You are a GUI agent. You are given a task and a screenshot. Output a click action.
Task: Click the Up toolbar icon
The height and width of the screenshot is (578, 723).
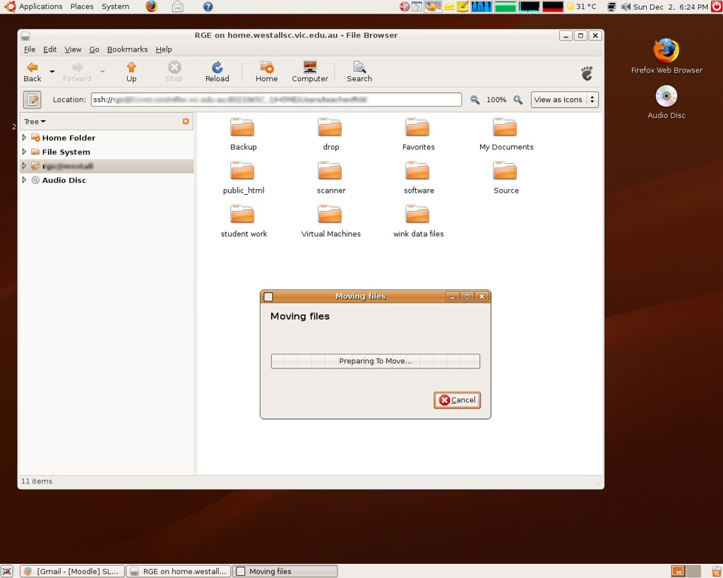(131, 70)
